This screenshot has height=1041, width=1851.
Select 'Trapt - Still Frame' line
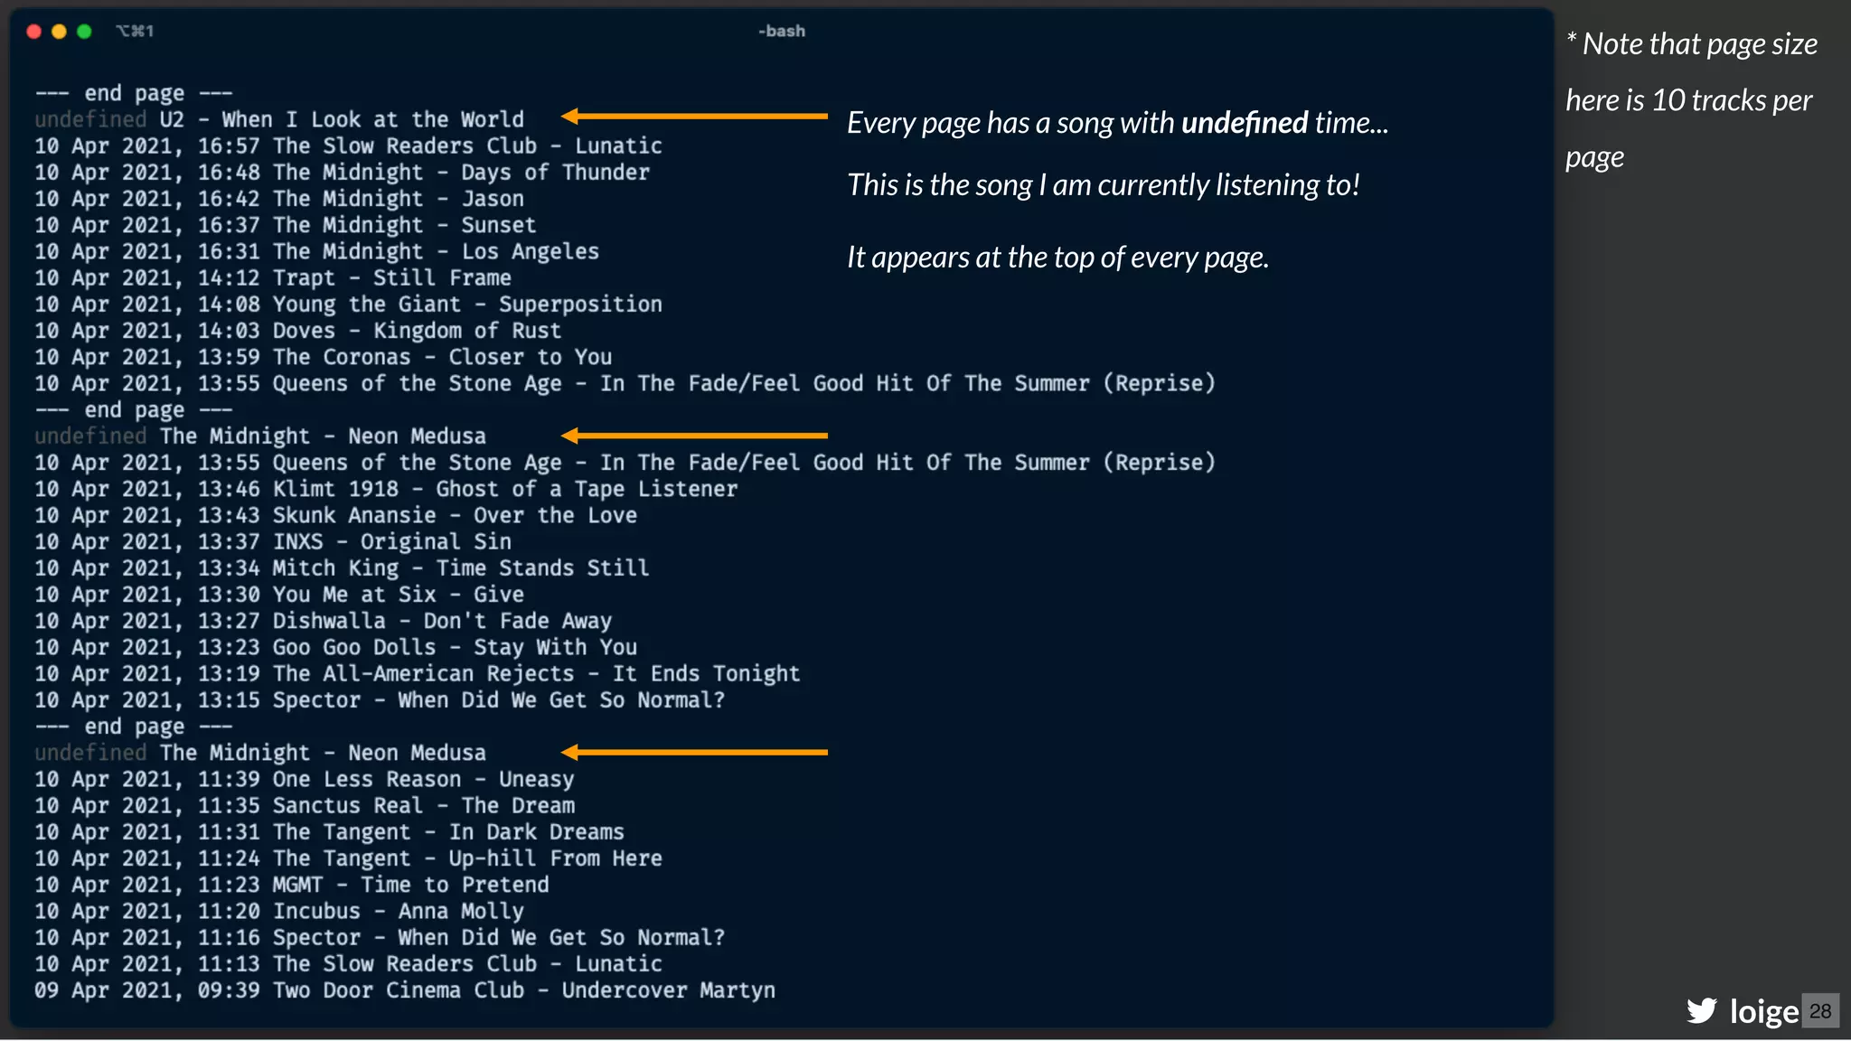click(273, 277)
